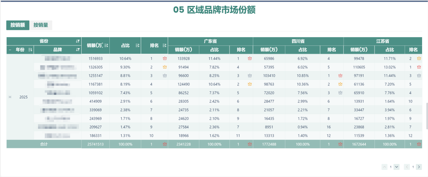
Task: Click the overall share value 1.31%
Action: pos(125,136)
